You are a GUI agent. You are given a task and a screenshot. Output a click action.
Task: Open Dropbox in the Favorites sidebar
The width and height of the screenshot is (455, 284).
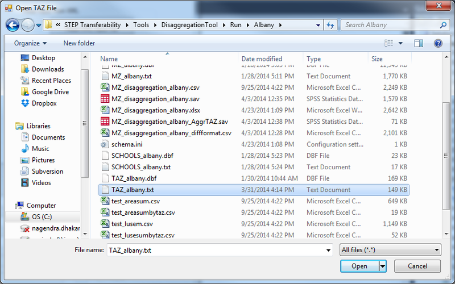pyautogui.click(x=44, y=103)
